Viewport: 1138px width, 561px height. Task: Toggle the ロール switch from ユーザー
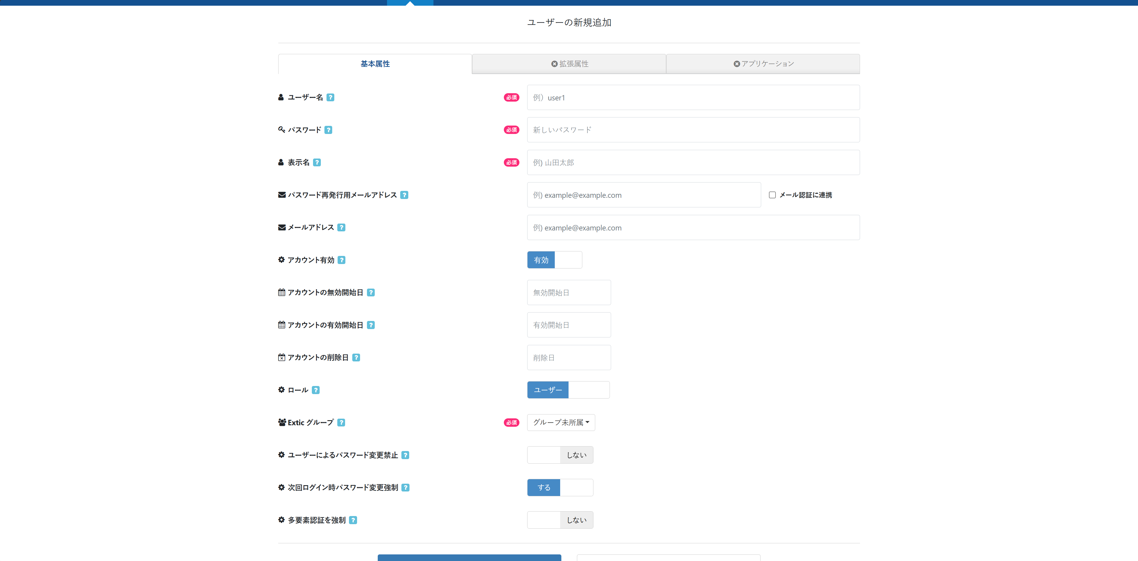click(x=568, y=390)
